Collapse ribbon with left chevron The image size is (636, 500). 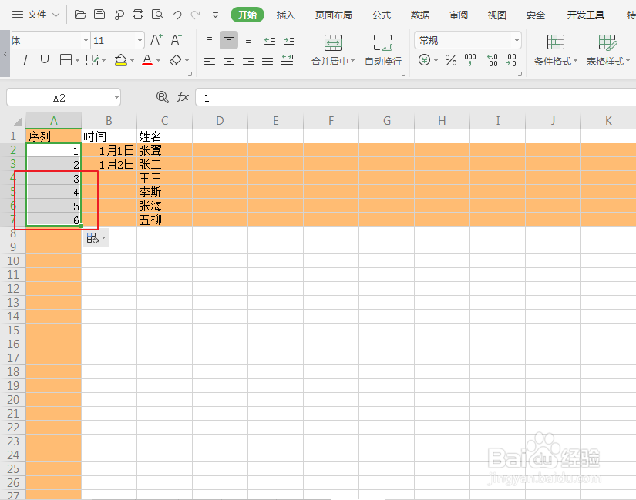(x=5, y=53)
